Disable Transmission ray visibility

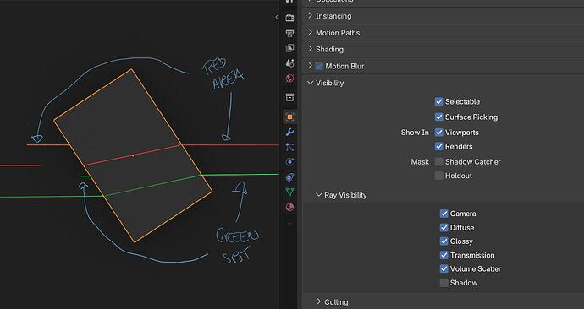(x=444, y=255)
